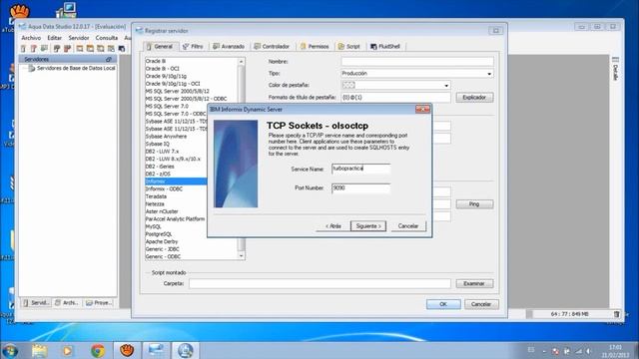Select Generic - ODBC in the list

click(163, 257)
